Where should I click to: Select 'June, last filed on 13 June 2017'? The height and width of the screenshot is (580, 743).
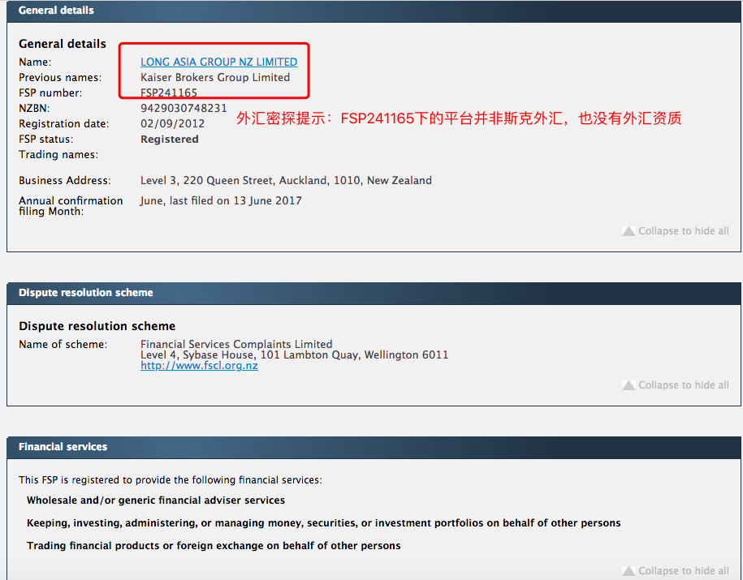coord(221,200)
